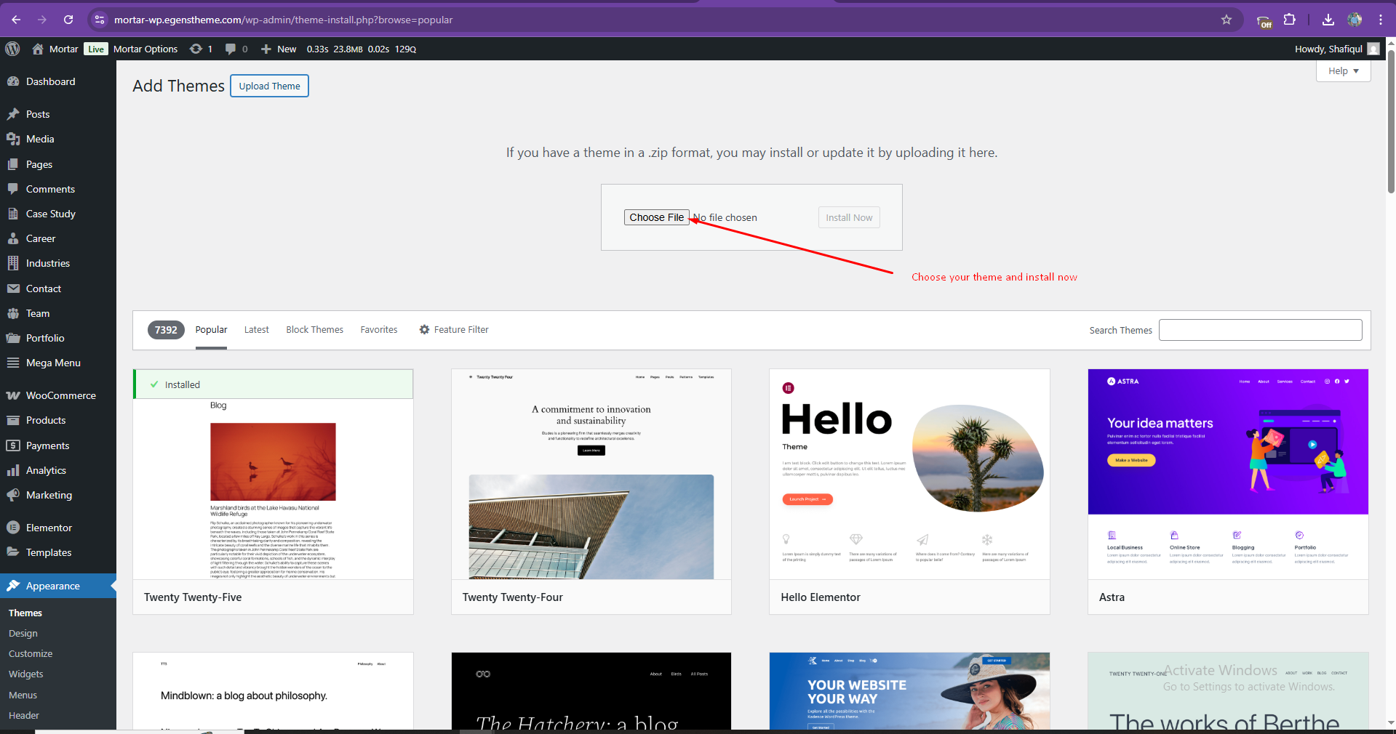The height and width of the screenshot is (734, 1396).
Task: Select the Twenty Twenty-Four theme thumbnail
Action: tap(591, 474)
